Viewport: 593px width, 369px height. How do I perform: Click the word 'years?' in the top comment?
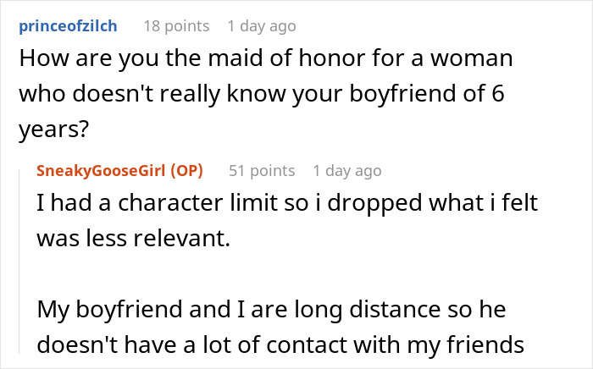pos(53,129)
